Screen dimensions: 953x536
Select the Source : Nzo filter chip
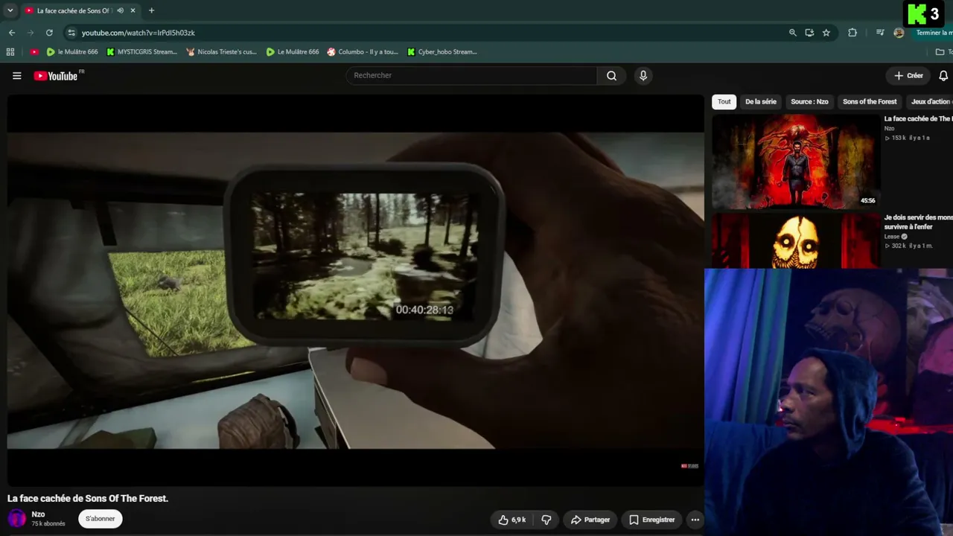809,102
